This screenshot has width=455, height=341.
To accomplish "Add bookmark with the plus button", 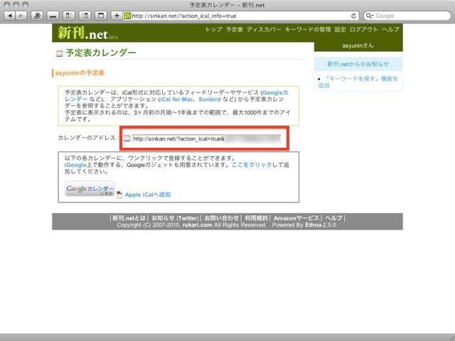I will coord(117,16).
